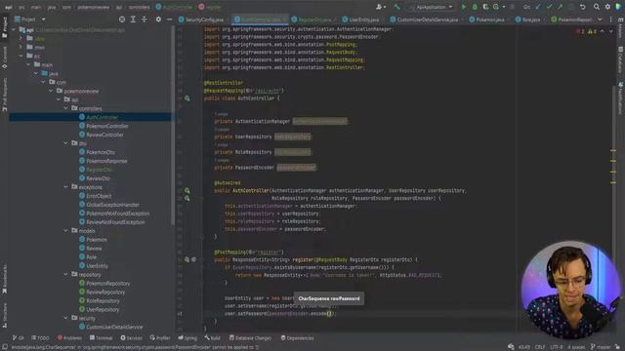Open the user account dropdown icon

tap(380, 7)
